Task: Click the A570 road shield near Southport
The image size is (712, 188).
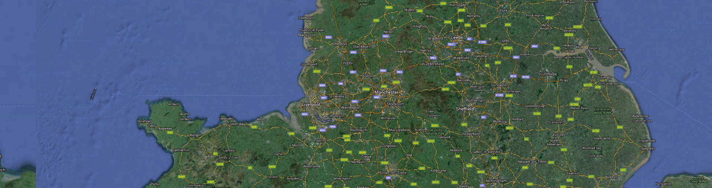Action: [317, 72]
